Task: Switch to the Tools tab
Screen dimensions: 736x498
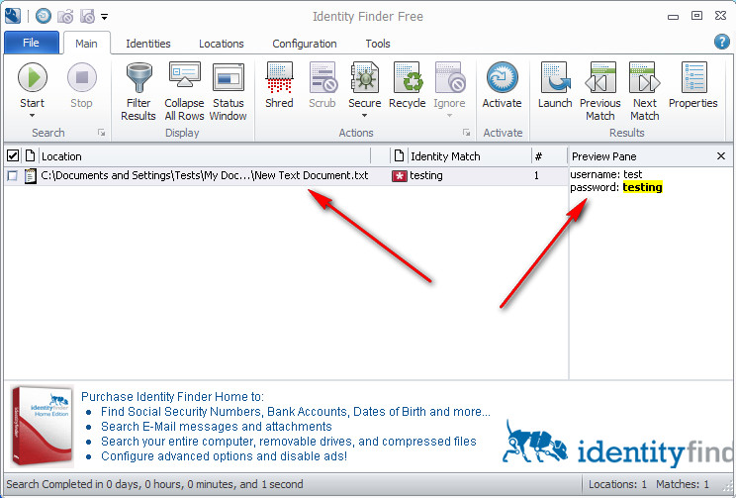Action: pos(378,44)
